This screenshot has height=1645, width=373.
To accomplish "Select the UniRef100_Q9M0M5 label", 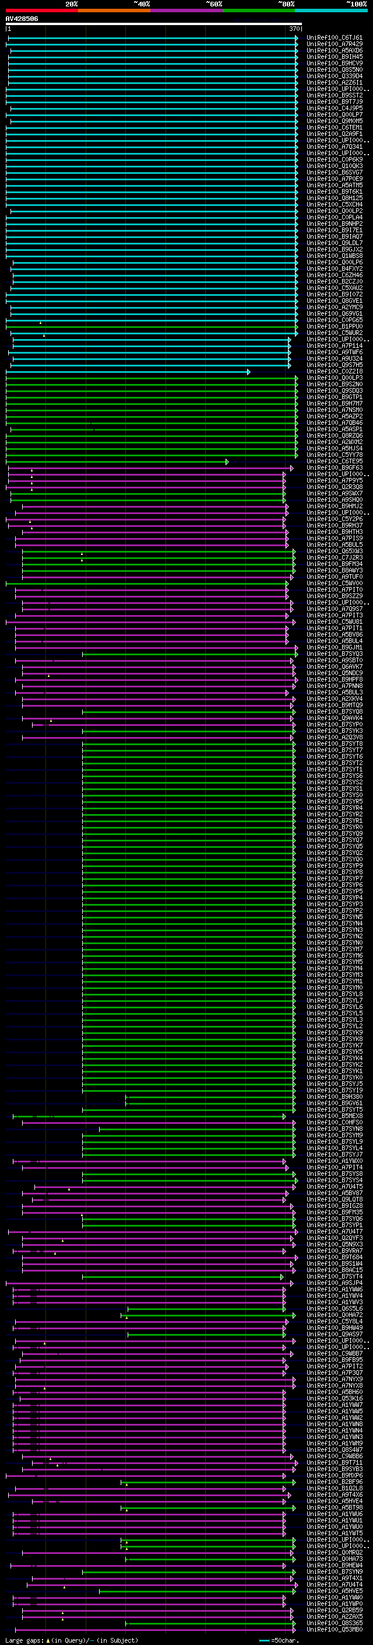I will point(335,121).
